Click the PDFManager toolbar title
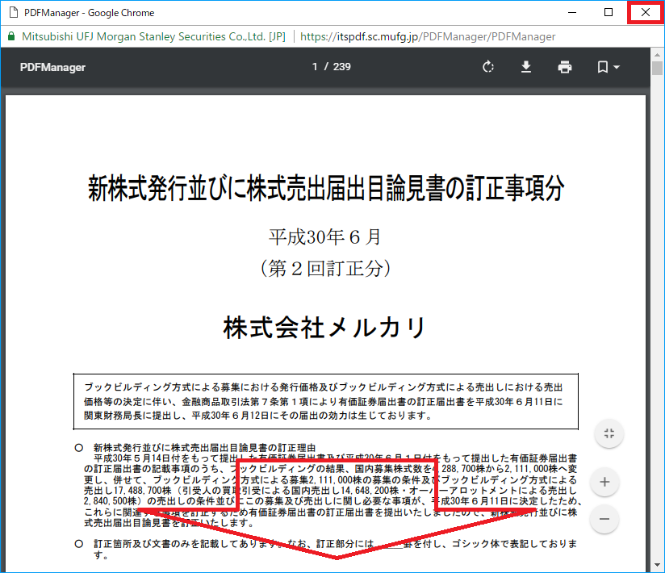This screenshot has width=665, height=573. click(x=52, y=68)
